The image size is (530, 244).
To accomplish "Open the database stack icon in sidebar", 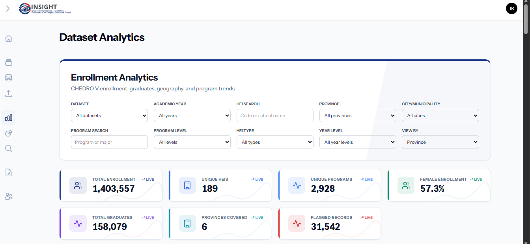I will pyautogui.click(x=8, y=78).
